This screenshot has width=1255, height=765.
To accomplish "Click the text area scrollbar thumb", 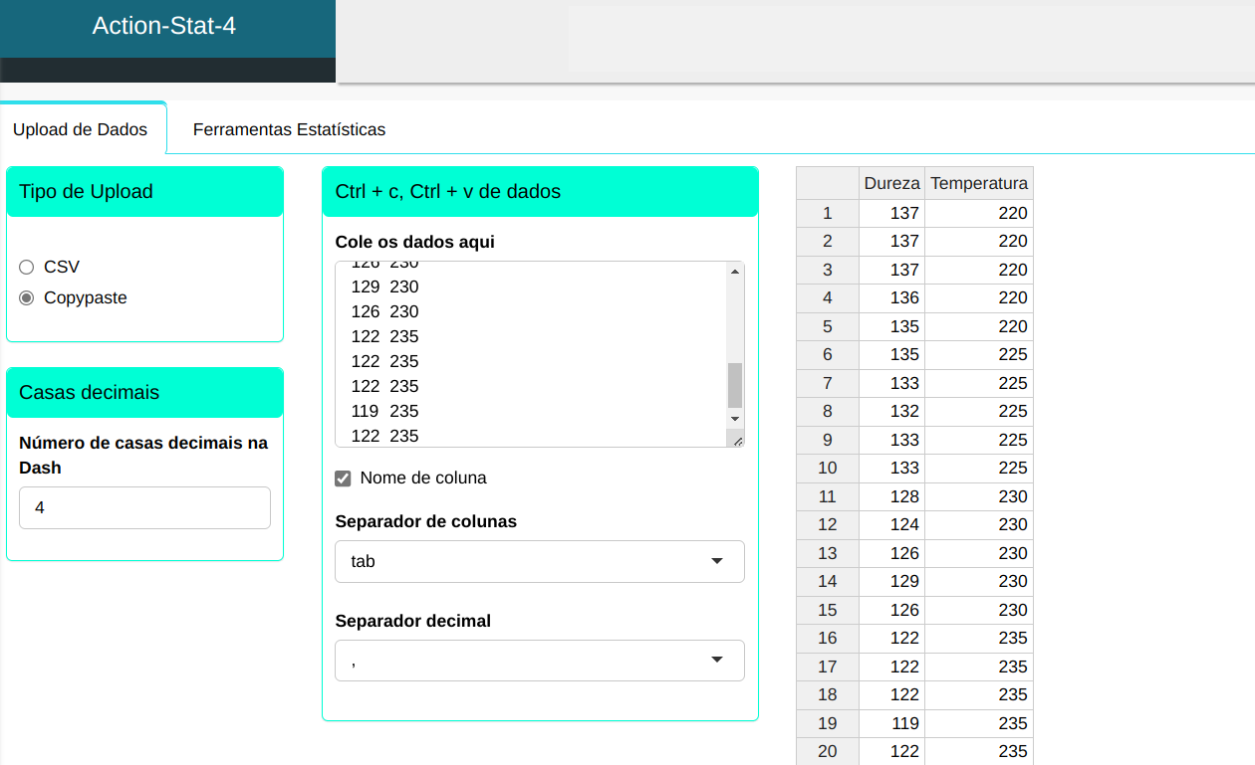I will click(735, 385).
